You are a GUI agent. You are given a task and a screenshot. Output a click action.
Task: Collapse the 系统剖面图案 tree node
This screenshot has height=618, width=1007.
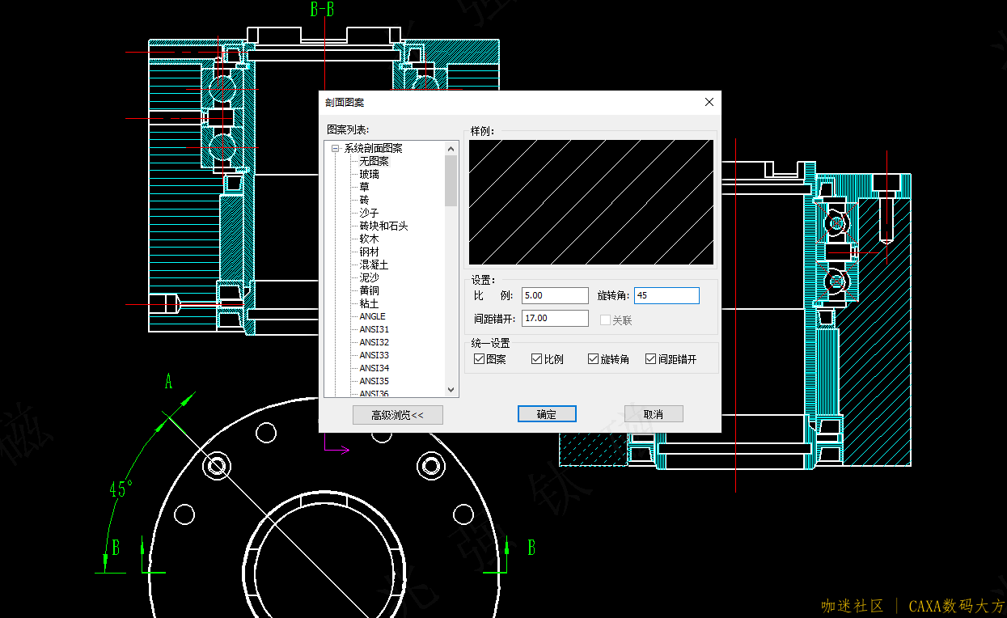(335, 148)
